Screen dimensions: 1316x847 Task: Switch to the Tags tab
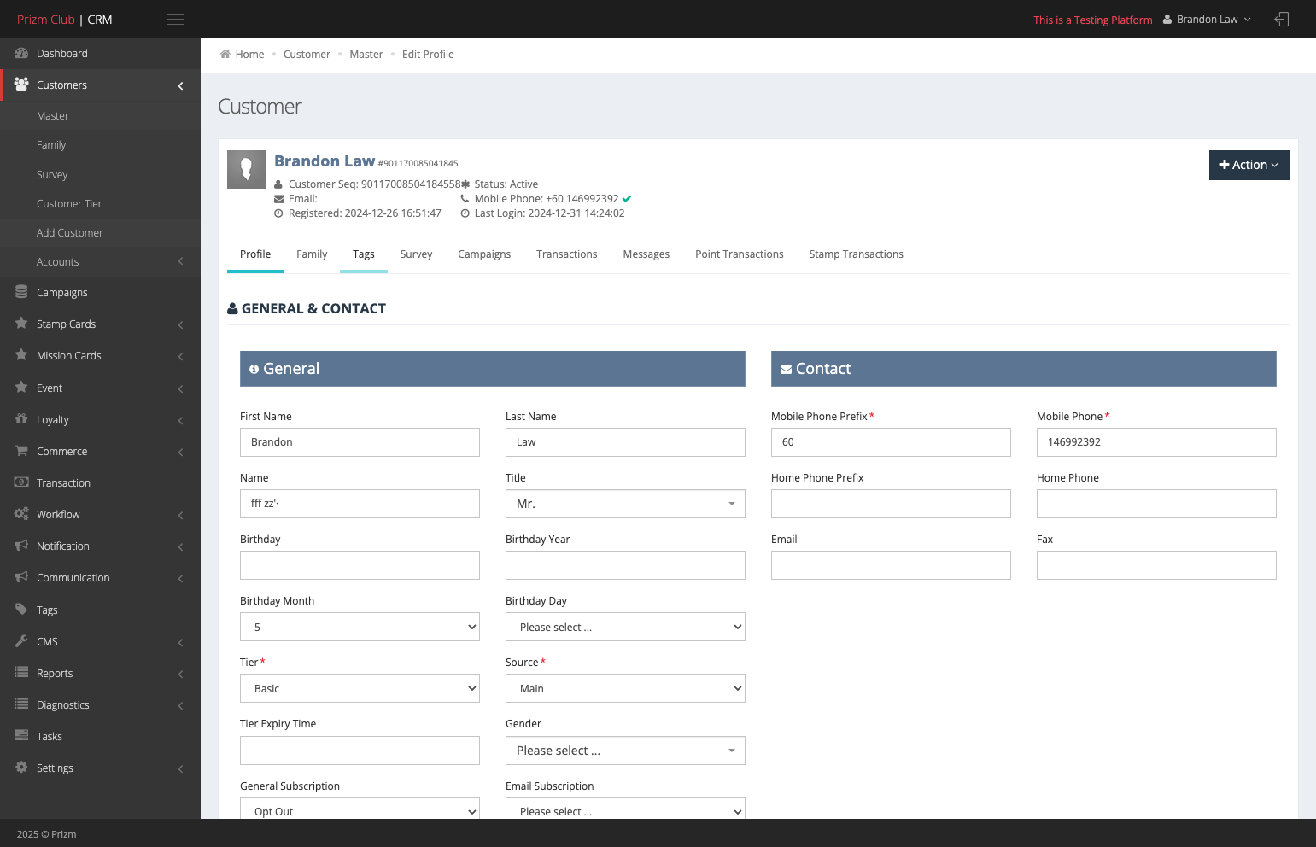click(x=364, y=254)
